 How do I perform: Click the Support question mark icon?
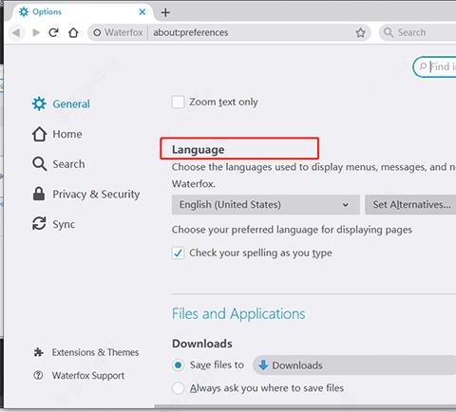[38, 376]
